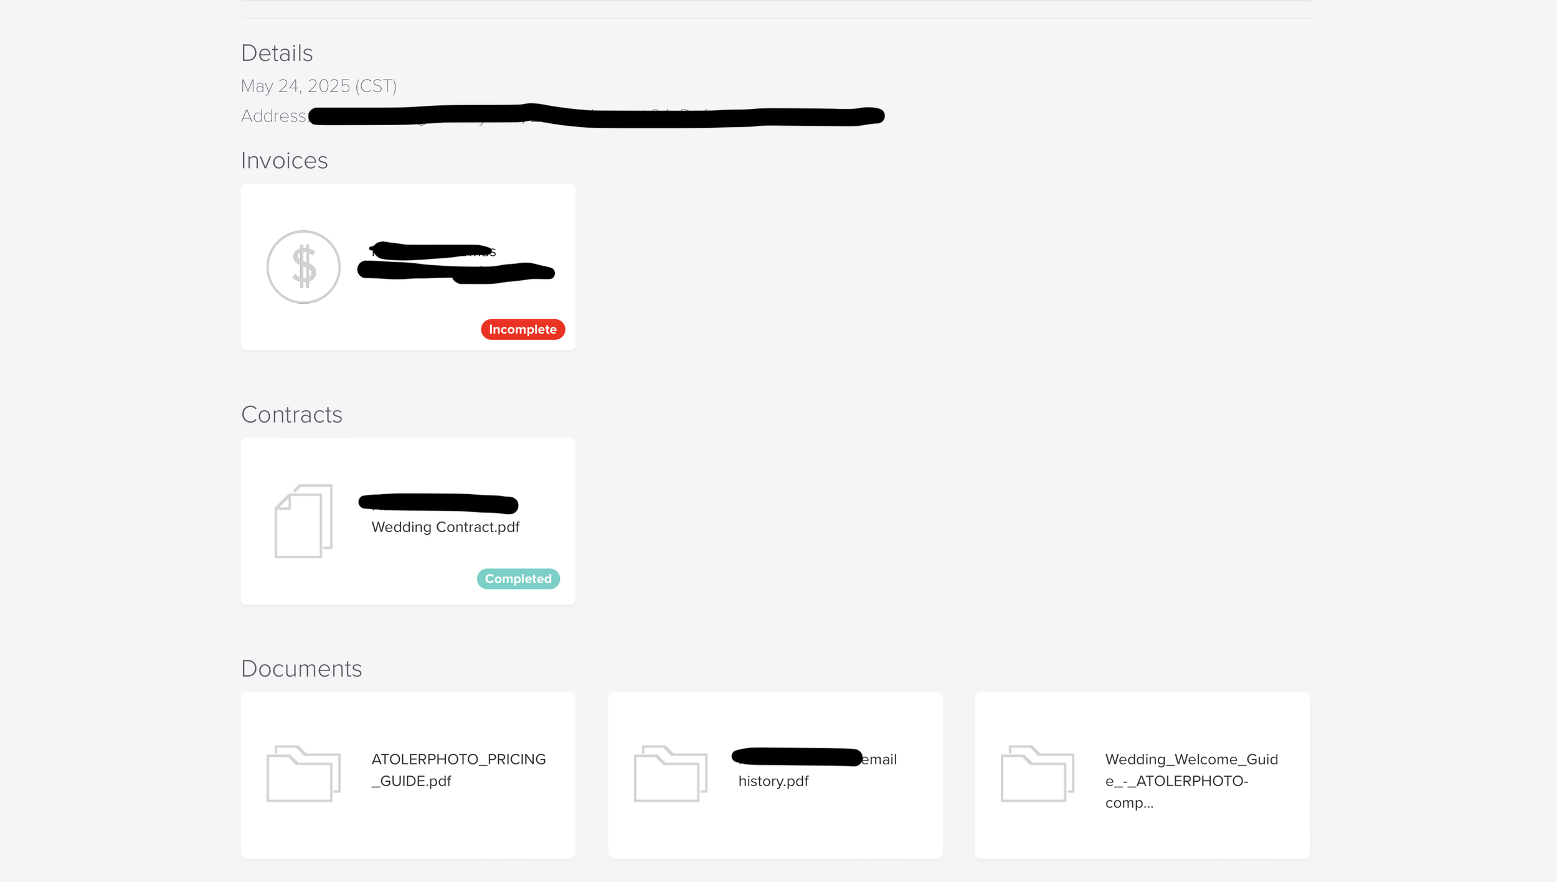Screen dimensions: 1557x882
Task: Click the Wedding Contract document pages icon
Action: (x=303, y=521)
